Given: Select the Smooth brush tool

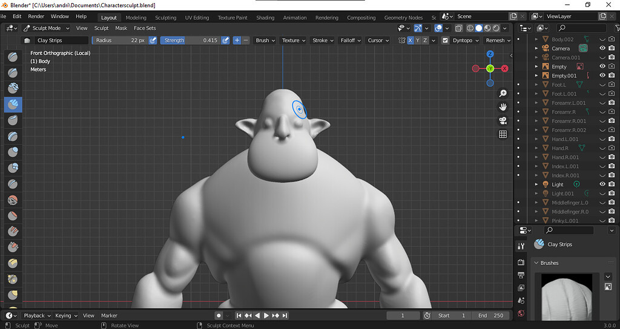Looking at the screenshot, I should (x=13, y=200).
